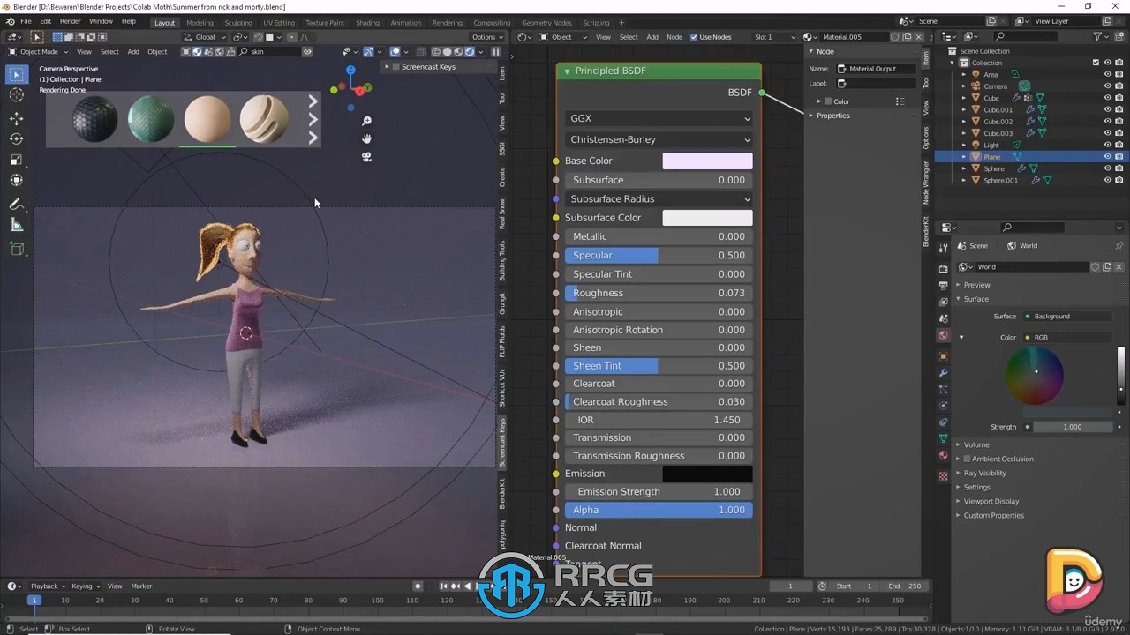Screen dimensions: 1130x635
Task: Open the Object Data properties tab icon
Action: 944,438
